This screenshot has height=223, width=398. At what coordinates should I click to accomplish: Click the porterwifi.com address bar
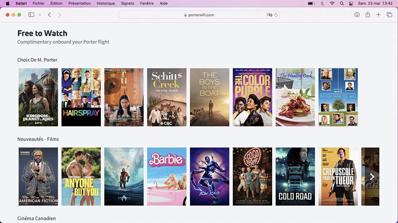pyautogui.click(x=199, y=15)
